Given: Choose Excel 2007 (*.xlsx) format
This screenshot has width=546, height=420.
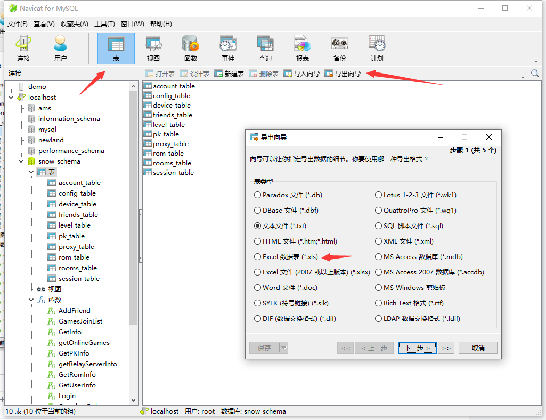Looking at the screenshot, I should [312, 272].
